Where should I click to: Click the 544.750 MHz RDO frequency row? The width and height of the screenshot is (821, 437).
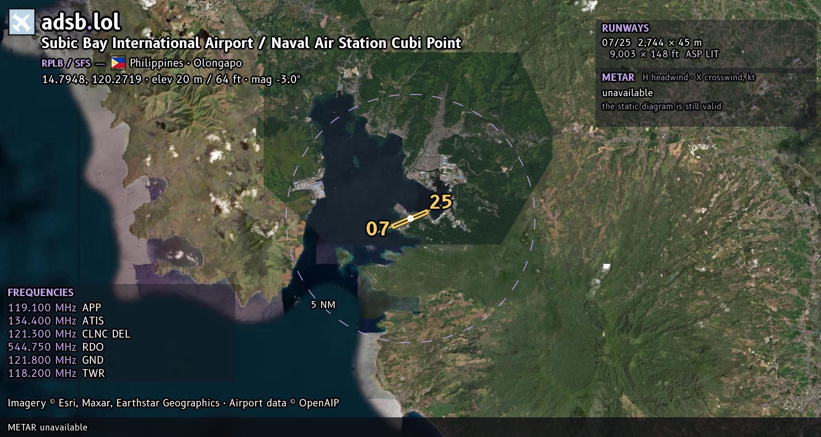point(55,347)
